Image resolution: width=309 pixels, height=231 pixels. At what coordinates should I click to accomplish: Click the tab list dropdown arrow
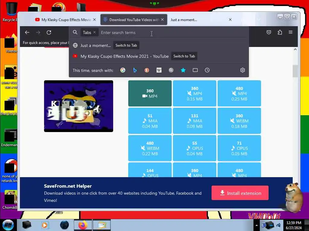(x=259, y=20)
